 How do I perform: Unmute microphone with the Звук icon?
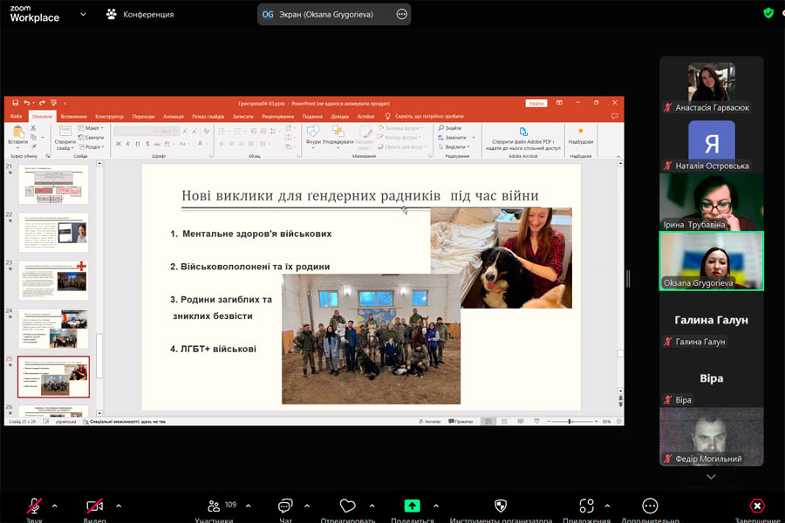click(34, 506)
